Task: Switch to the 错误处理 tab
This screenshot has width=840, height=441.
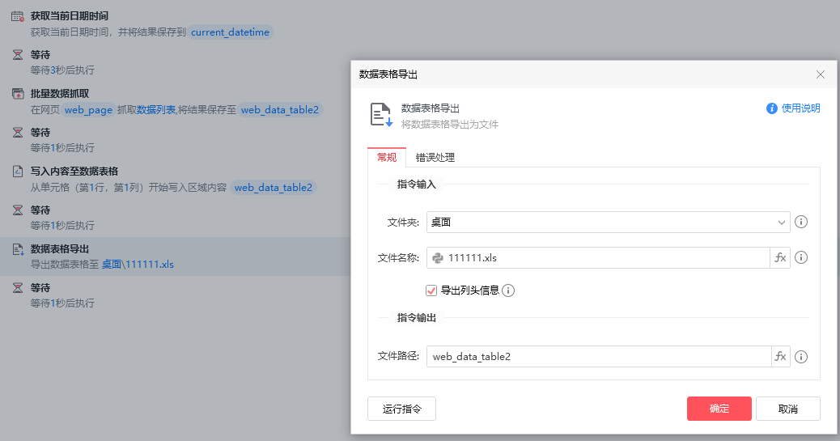Action: coord(435,158)
